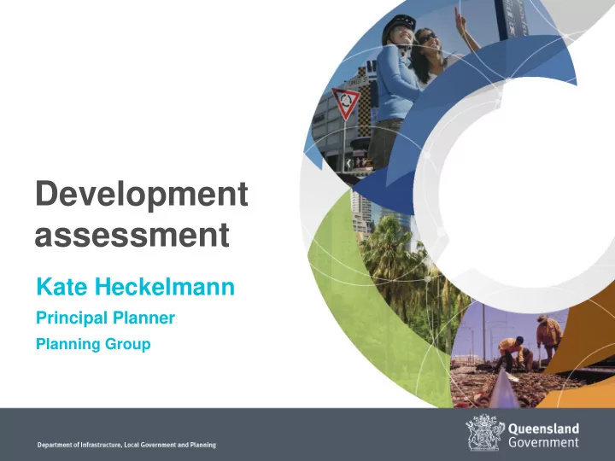Image resolution: width=615 pixels, height=461 pixels.
Task: Select the Development assessment title text
Action: pyautogui.click(x=141, y=213)
